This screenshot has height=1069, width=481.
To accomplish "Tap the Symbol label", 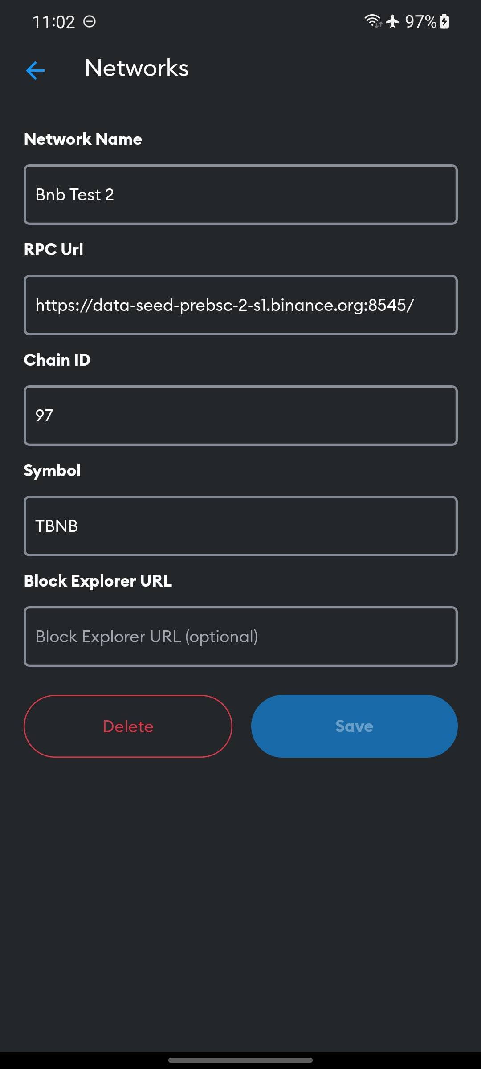I will (52, 470).
